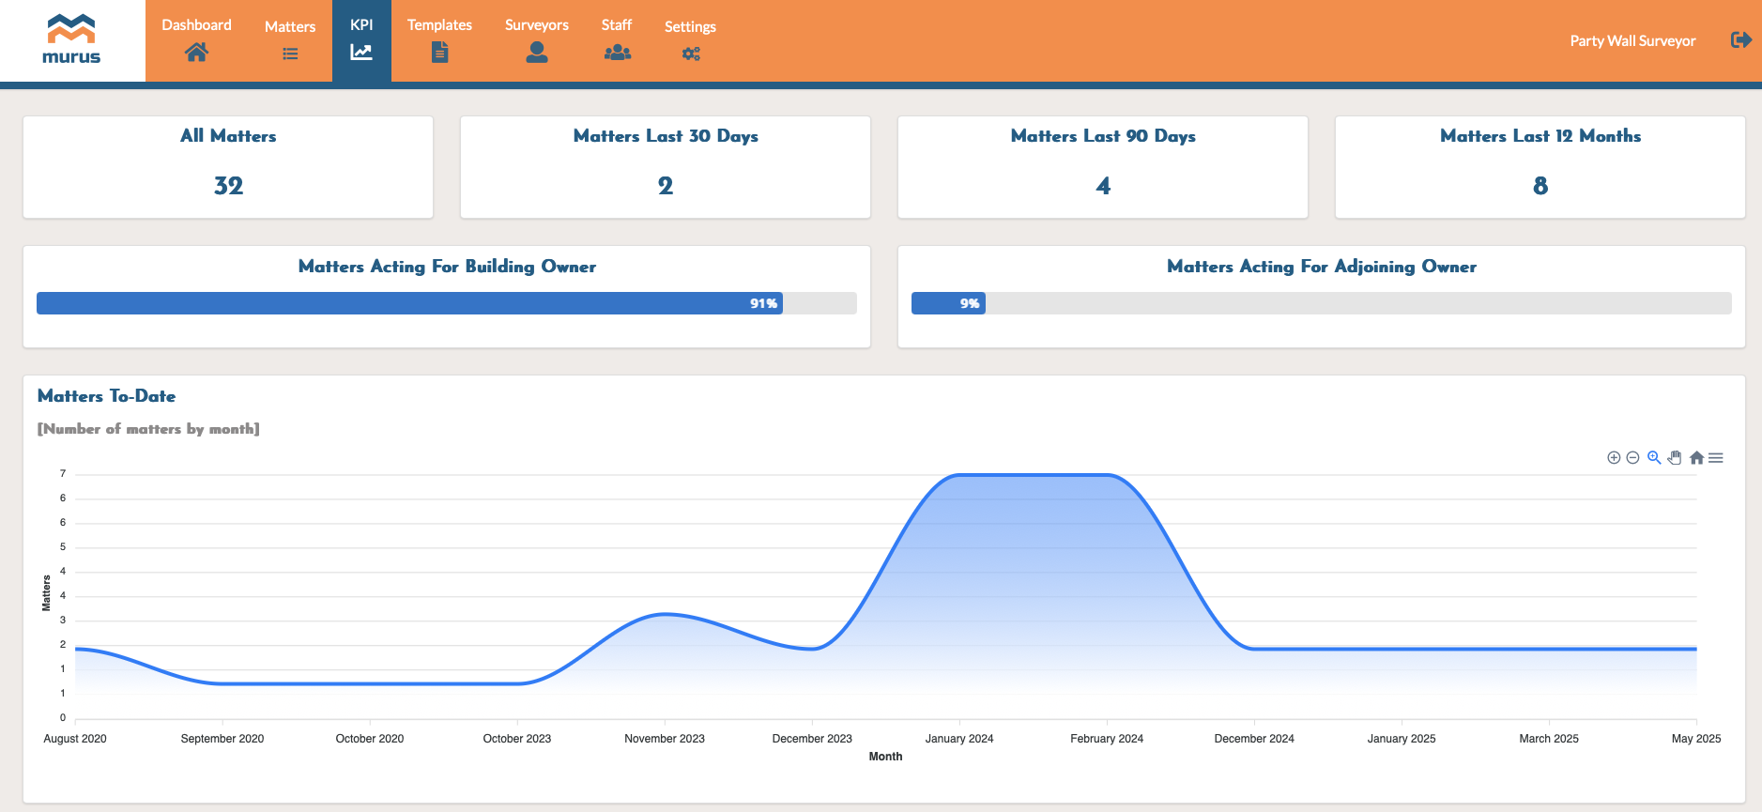This screenshot has height=812, width=1762.
Task: Zoom out of the chart with minus icon
Action: pos(1632,458)
